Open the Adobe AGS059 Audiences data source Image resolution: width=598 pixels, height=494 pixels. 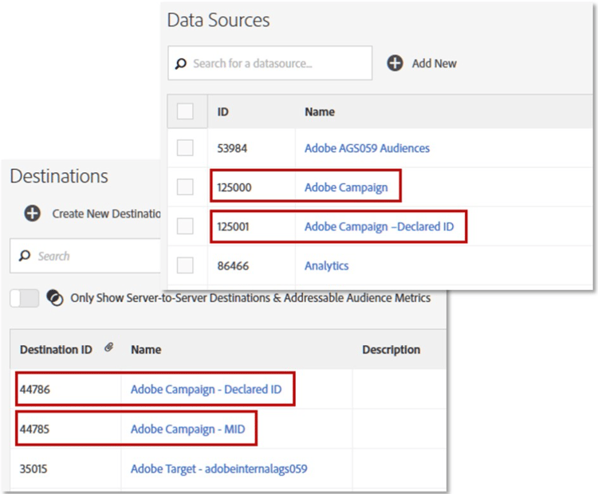point(367,148)
